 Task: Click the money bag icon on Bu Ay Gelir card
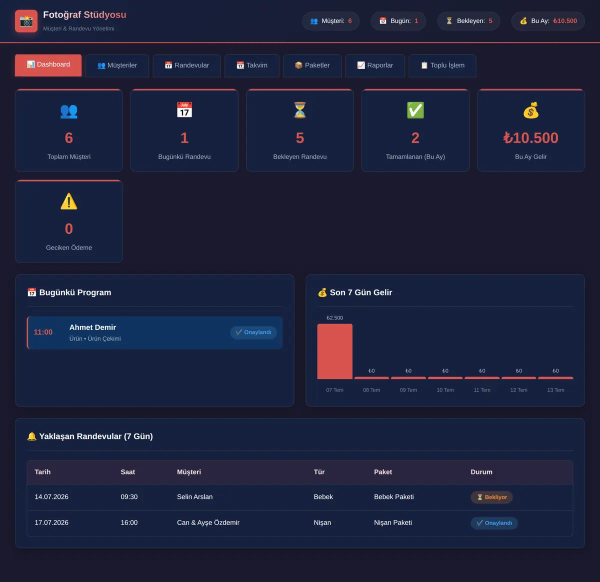coord(531,110)
